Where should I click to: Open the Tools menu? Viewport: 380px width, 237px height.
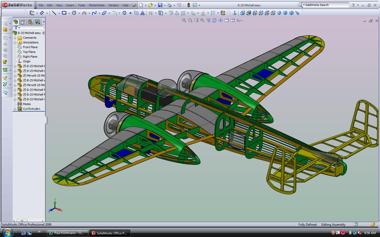pos(82,5)
